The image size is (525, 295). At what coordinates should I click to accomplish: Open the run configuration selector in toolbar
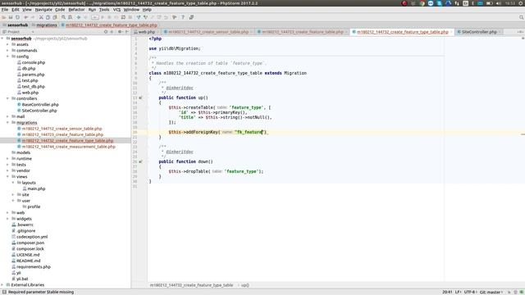point(95,17)
